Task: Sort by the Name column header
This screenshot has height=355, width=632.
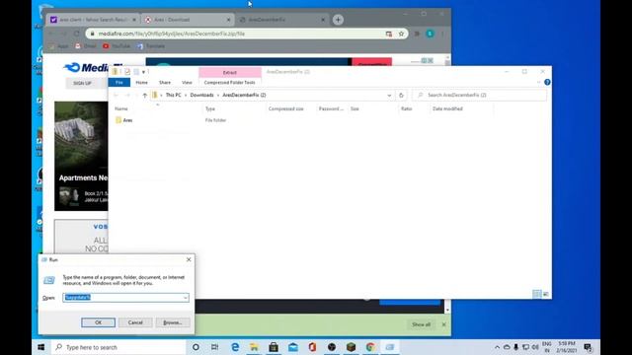Action: (x=120, y=108)
